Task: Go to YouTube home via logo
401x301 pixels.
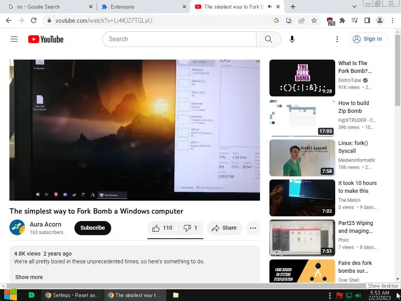Action: [46, 39]
